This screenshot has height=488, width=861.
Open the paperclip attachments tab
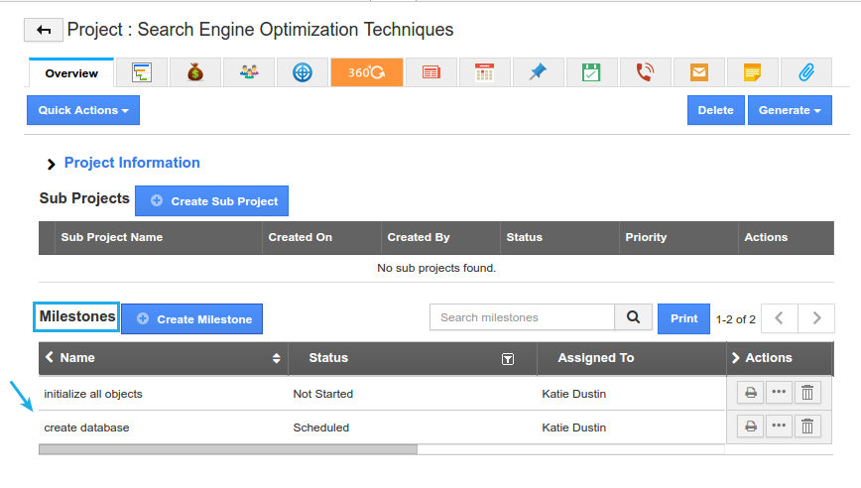(805, 72)
